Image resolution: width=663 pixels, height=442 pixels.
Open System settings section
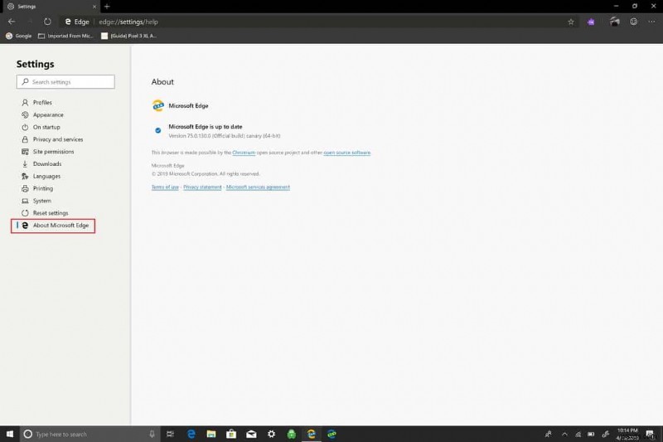pos(42,201)
